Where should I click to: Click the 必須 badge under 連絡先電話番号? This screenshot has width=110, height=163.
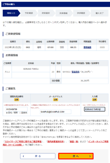coord(16,100)
